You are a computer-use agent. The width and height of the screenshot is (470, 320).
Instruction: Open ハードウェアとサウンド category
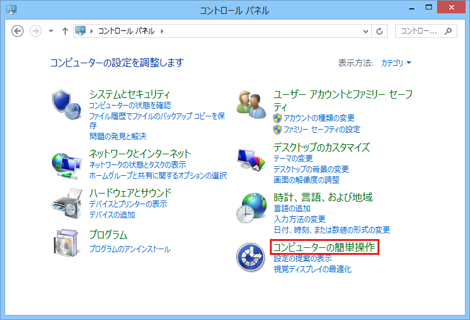130,193
